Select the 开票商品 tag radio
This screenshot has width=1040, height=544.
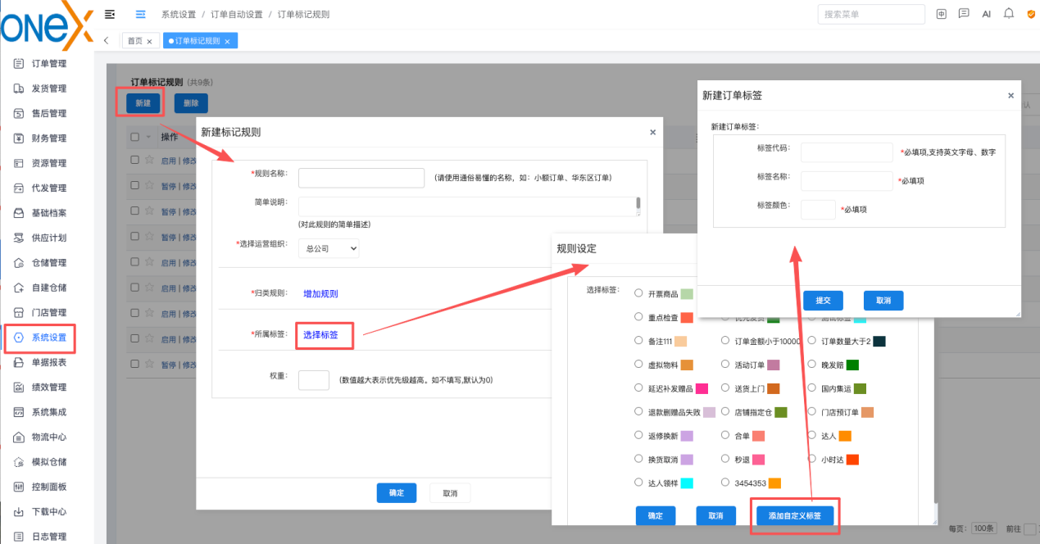[x=639, y=293]
